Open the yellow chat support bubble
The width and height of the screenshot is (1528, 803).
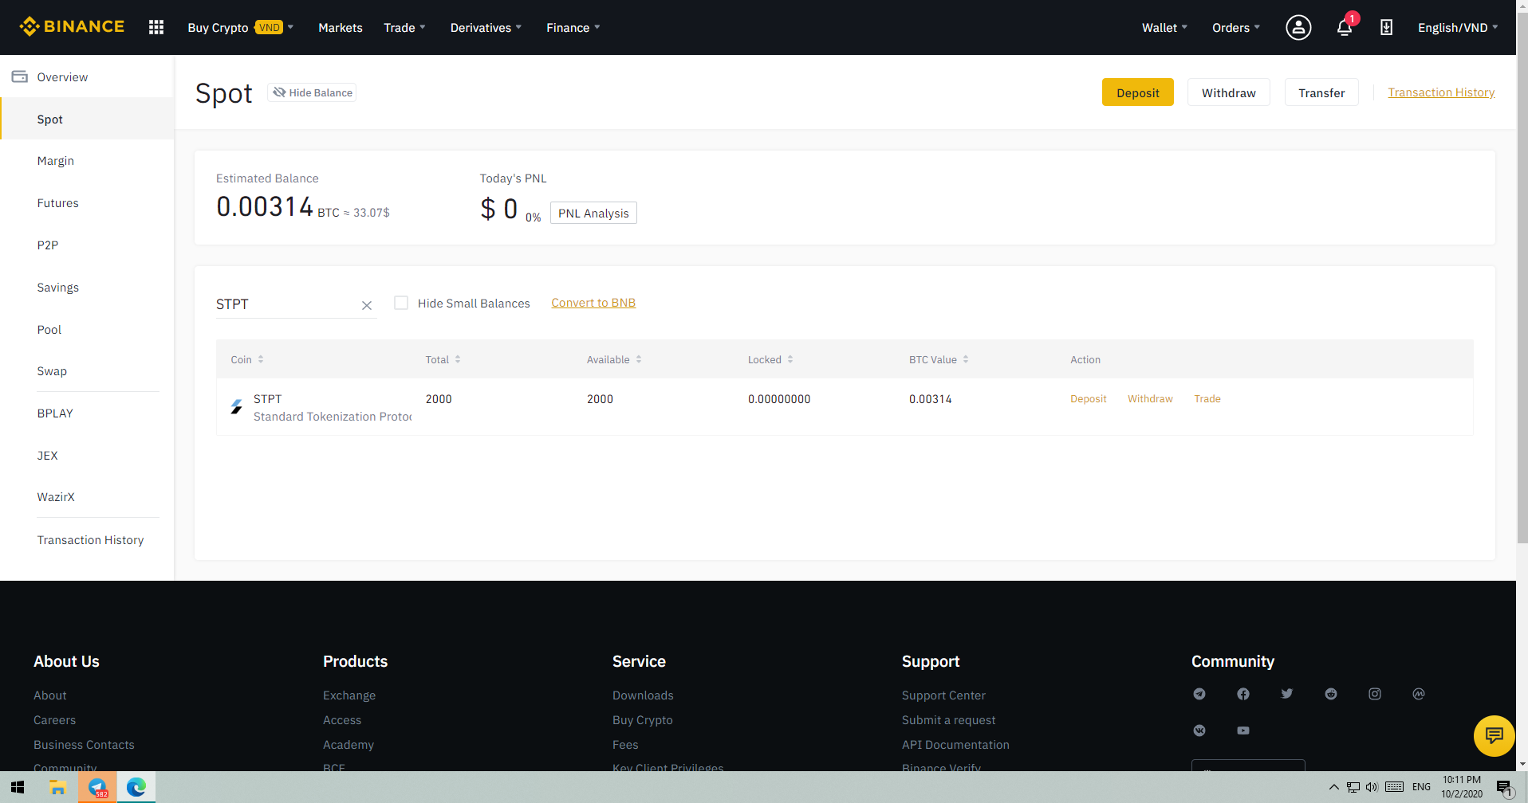point(1494,735)
